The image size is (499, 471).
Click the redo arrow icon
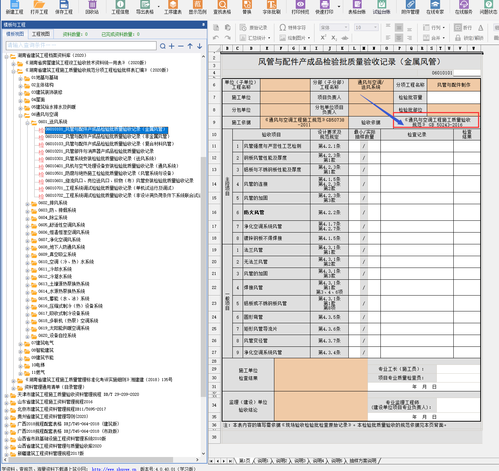228,38
